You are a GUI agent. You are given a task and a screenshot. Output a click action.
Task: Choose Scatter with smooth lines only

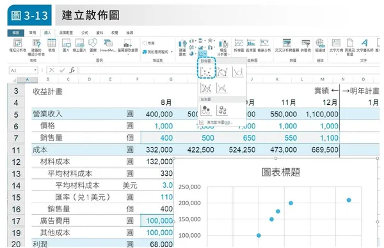tap(237, 72)
